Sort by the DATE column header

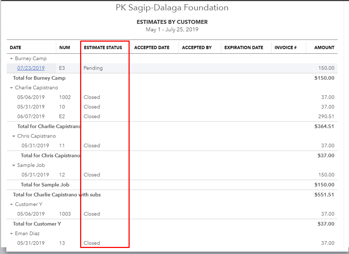point(15,48)
